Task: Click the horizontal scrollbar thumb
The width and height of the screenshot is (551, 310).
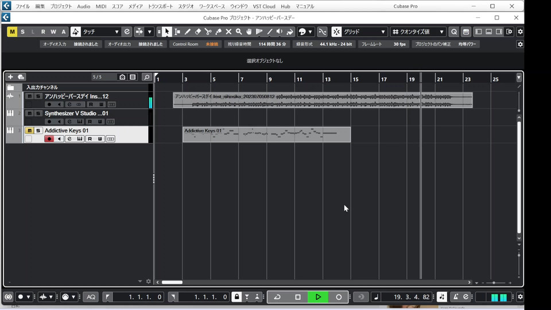Action: coord(172,282)
